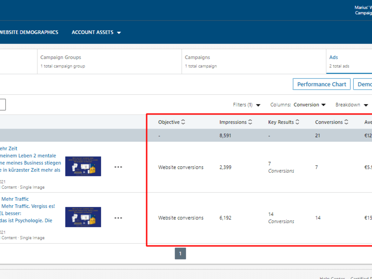Switch to the Campaigns tab

[254, 61]
